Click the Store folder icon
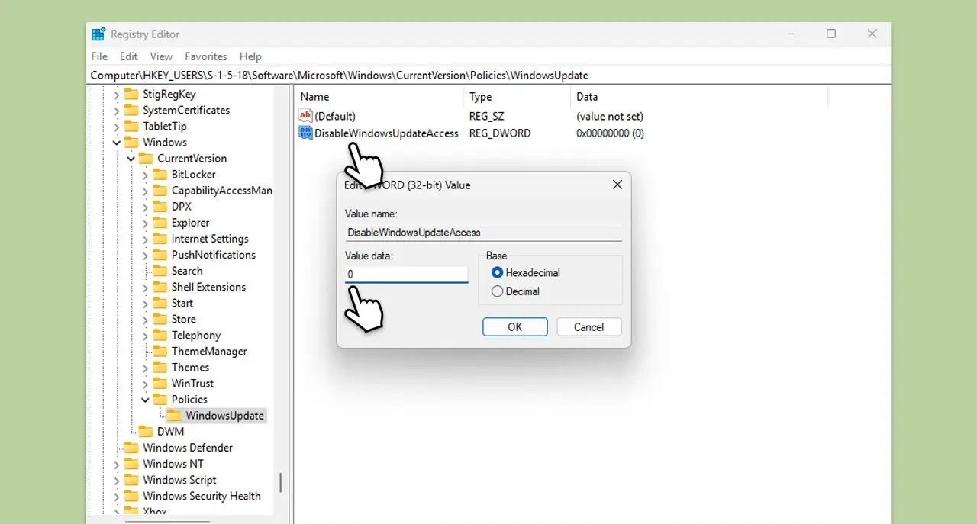 coord(160,319)
